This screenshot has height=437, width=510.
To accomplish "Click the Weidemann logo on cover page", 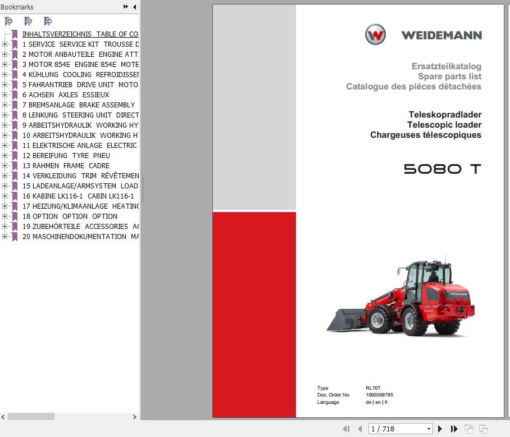I will click(424, 34).
